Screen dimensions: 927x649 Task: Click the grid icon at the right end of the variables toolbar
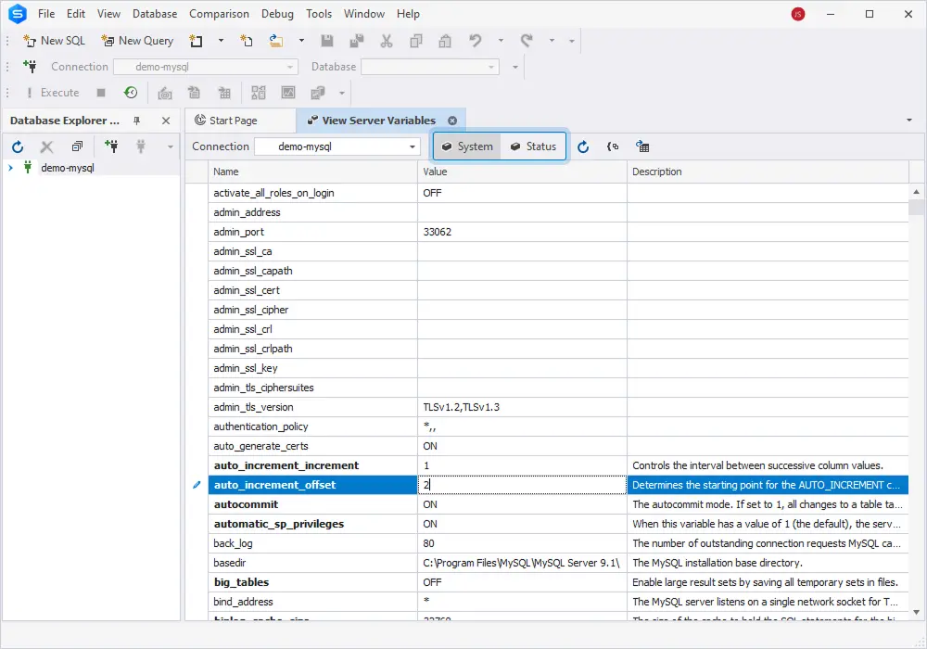click(x=642, y=146)
